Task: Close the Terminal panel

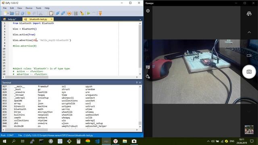Action: coord(140,83)
